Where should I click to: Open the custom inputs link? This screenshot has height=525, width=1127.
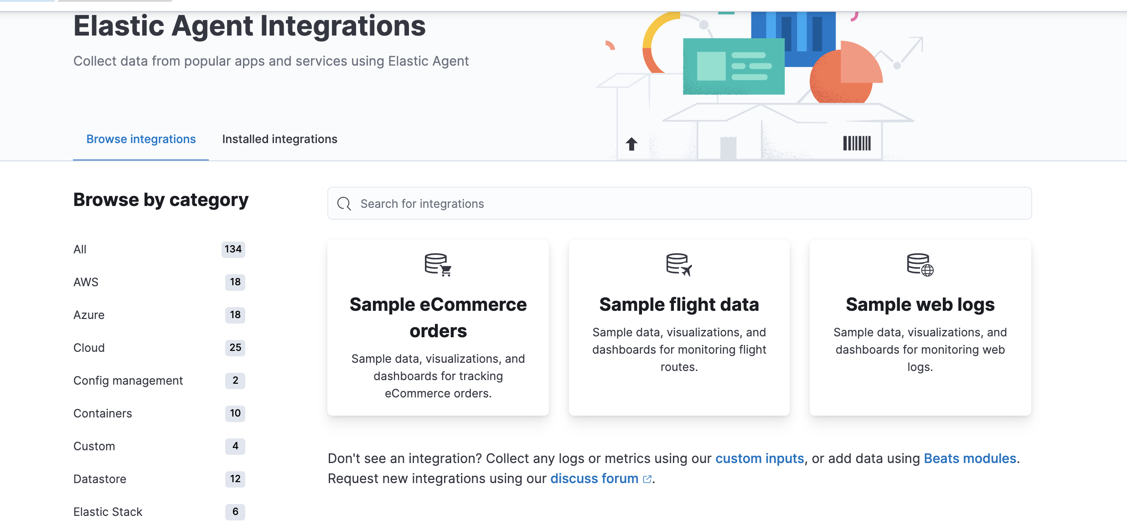point(759,458)
